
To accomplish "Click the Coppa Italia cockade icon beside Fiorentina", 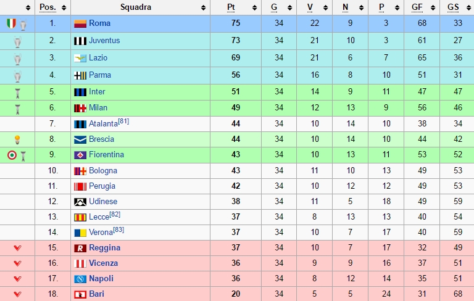I will [12, 155].
